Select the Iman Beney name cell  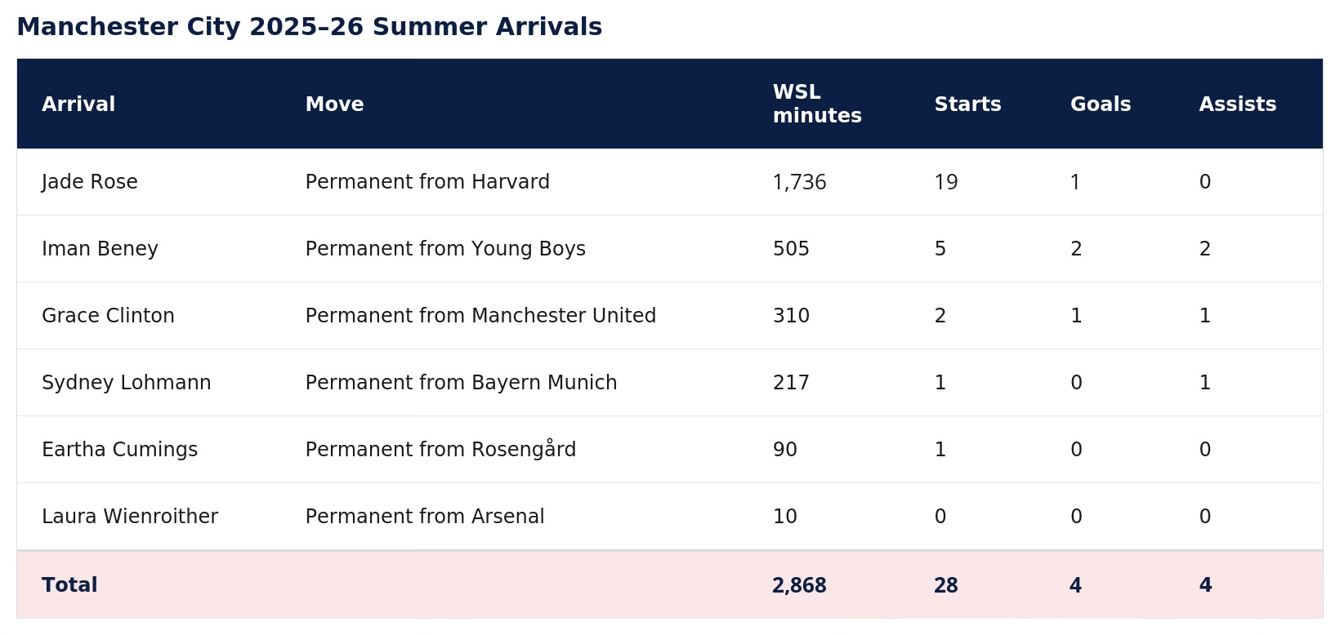100,249
